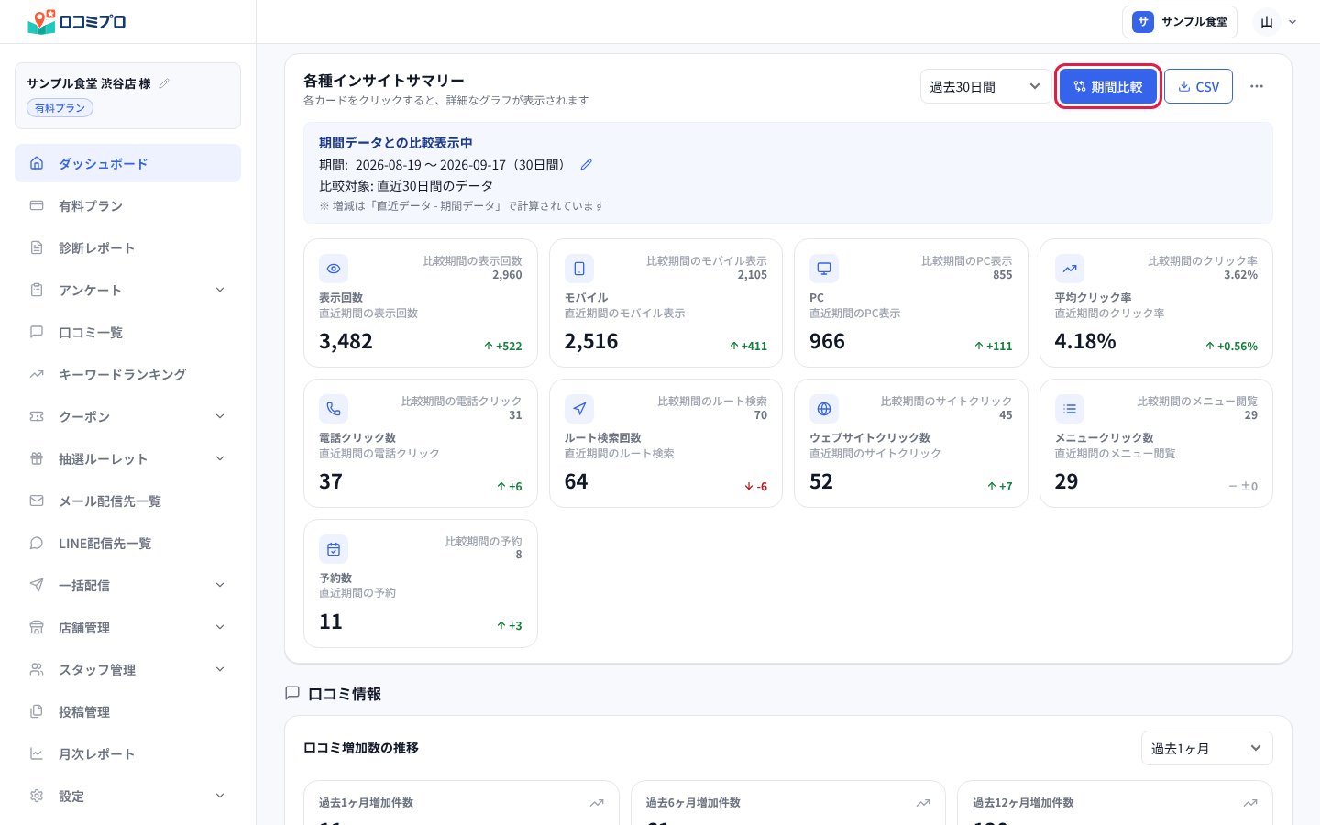The image size is (1320, 825).
Task: Open メール配信先一覧 in the sidebar
Action: [127, 500]
